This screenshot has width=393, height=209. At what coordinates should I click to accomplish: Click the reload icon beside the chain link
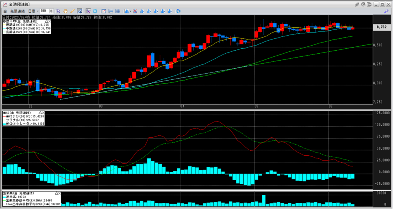(364, 4)
